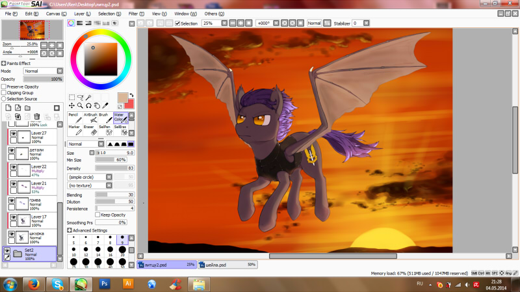520x292 pixels.
Task: Open the Canvas menu
Action: point(56,14)
